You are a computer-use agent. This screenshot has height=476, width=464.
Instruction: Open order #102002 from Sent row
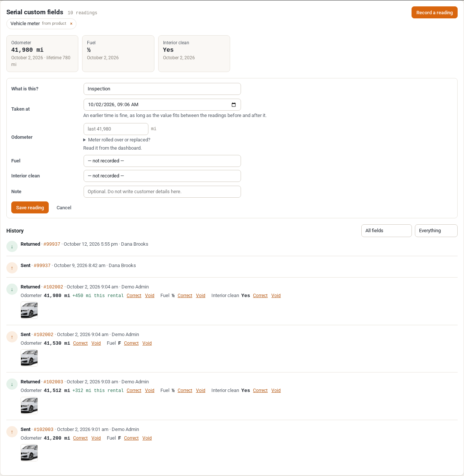[43, 335]
